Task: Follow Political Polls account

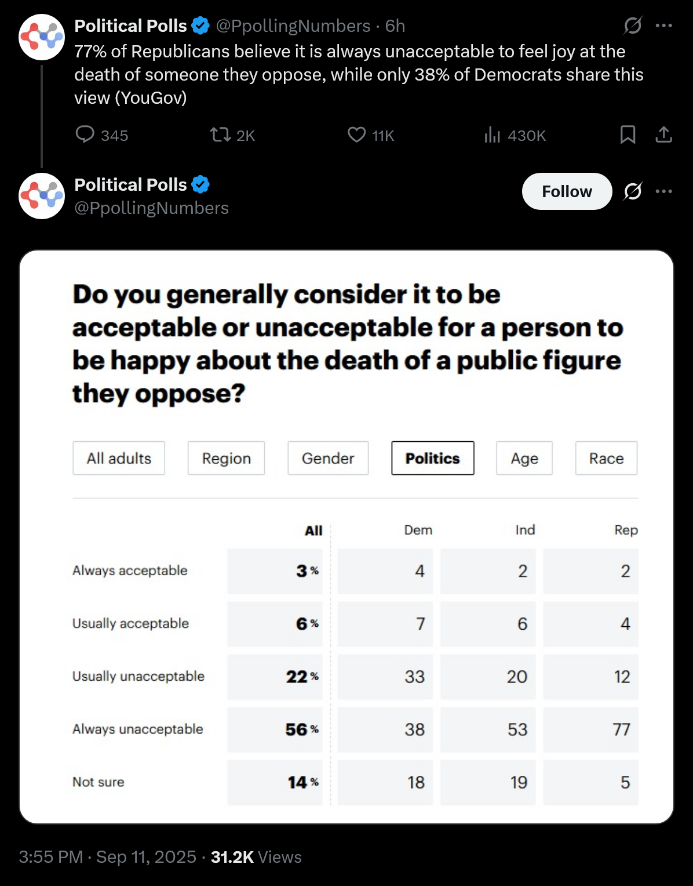Action: 567,191
